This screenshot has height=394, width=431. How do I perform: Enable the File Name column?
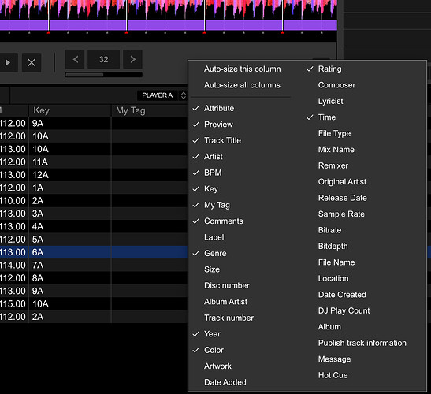click(x=336, y=262)
